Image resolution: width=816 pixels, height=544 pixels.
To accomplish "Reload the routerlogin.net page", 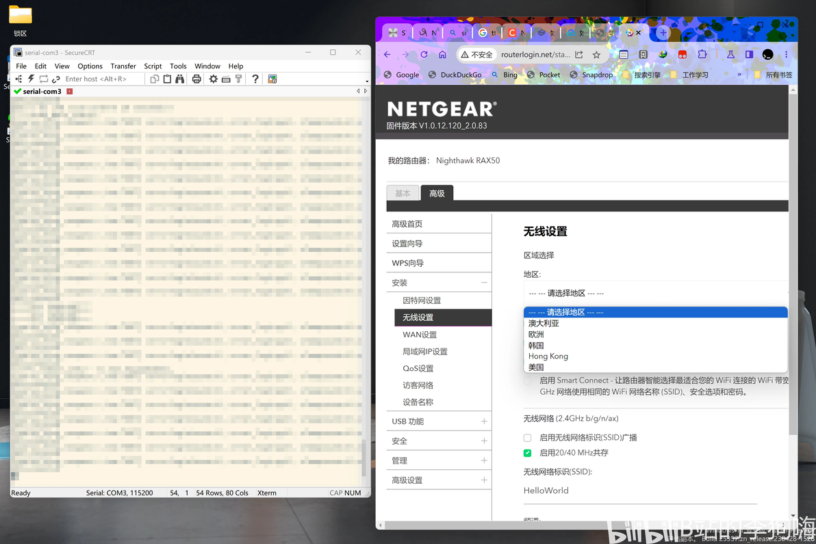I will click(x=424, y=55).
